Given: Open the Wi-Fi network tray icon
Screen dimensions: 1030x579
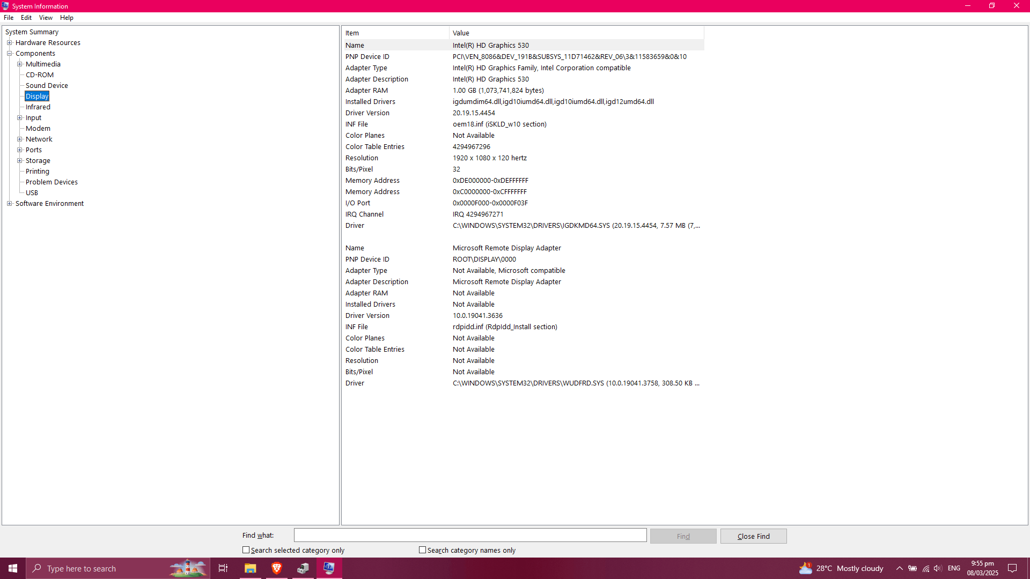Looking at the screenshot, I should tap(925, 568).
